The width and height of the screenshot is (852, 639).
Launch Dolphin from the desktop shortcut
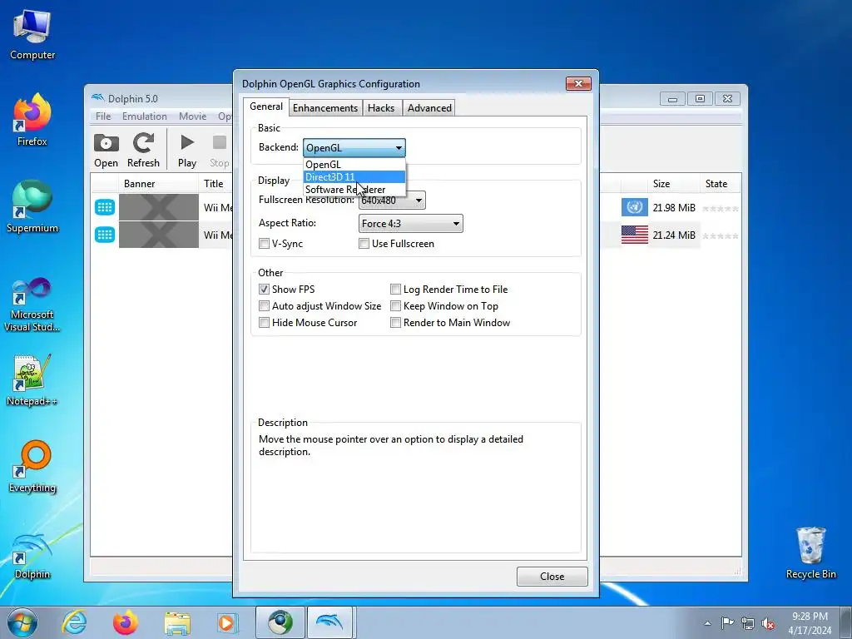point(32,557)
